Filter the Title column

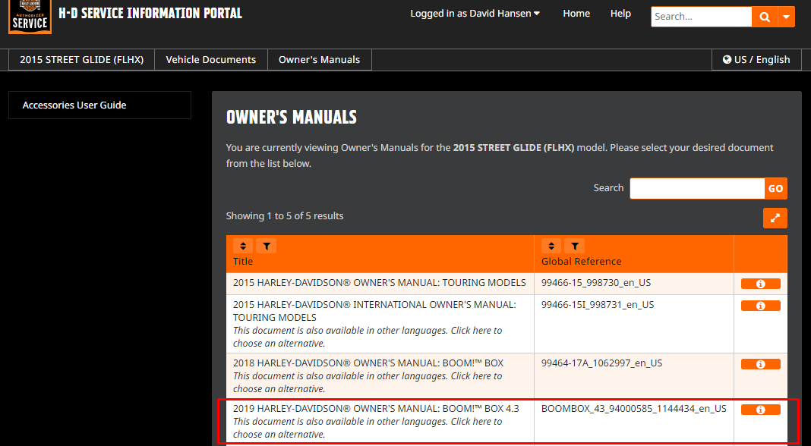coord(266,246)
